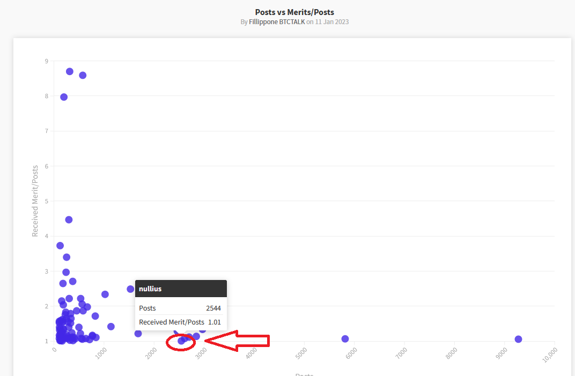The height and width of the screenshot is (376, 575).
Task: Click the nullius tooltip header
Action: pyautogui.click(x=181, y=289)
